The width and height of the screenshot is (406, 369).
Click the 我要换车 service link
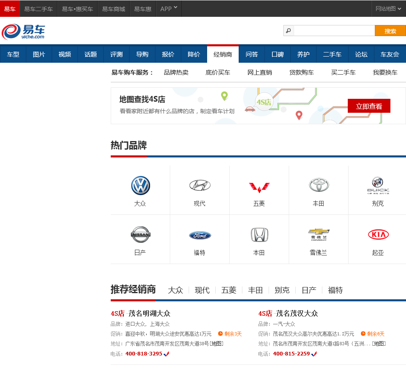point(385,73)
